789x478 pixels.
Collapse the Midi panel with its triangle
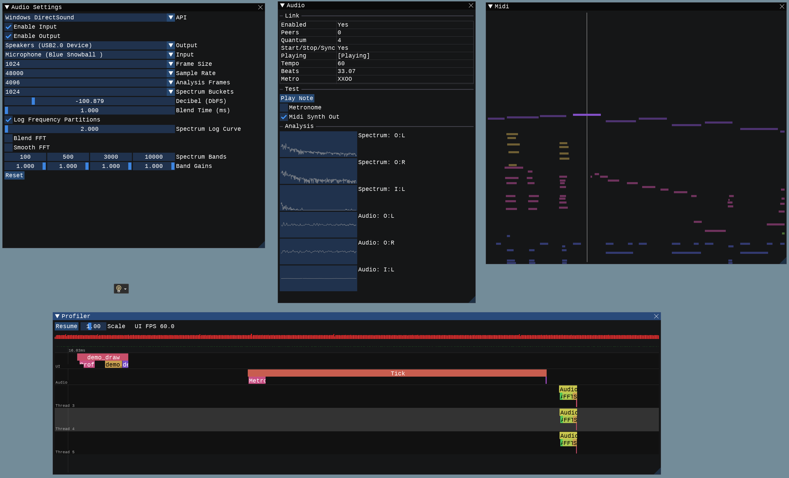click(x=490, y=6)
